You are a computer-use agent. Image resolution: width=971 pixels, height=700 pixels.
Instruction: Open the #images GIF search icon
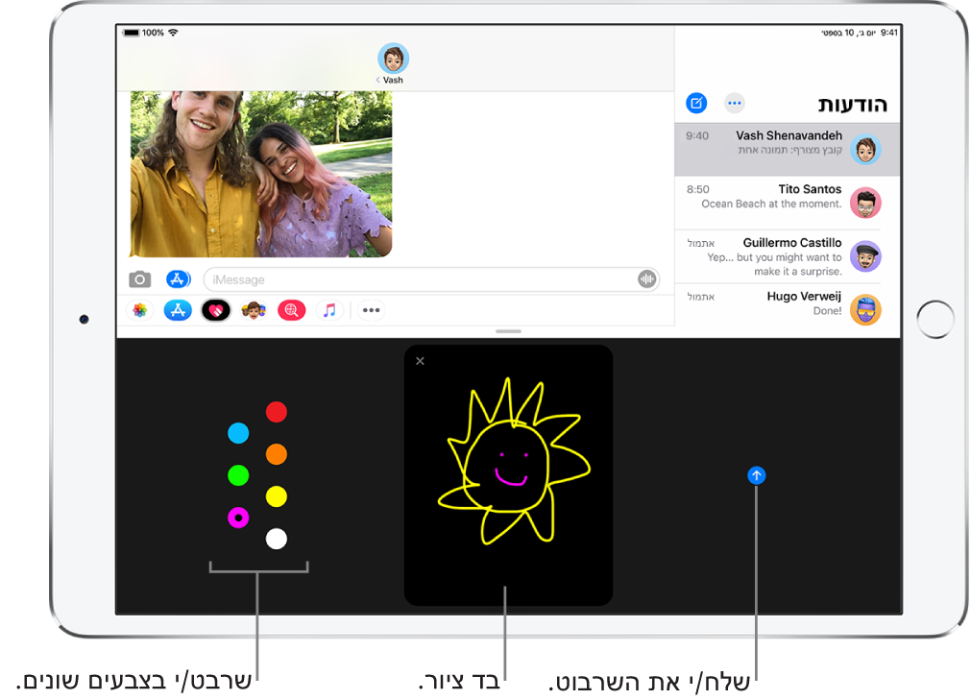[x=292, y=310]
